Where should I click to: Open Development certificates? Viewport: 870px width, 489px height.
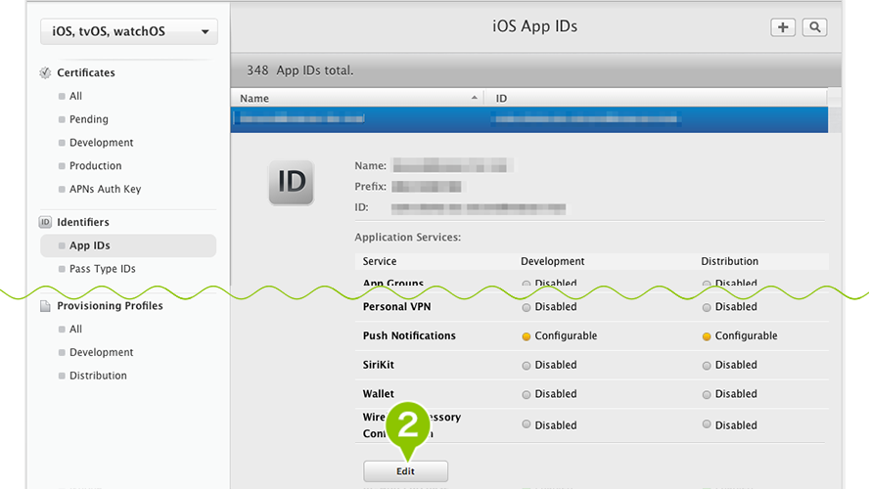point(102,143)
